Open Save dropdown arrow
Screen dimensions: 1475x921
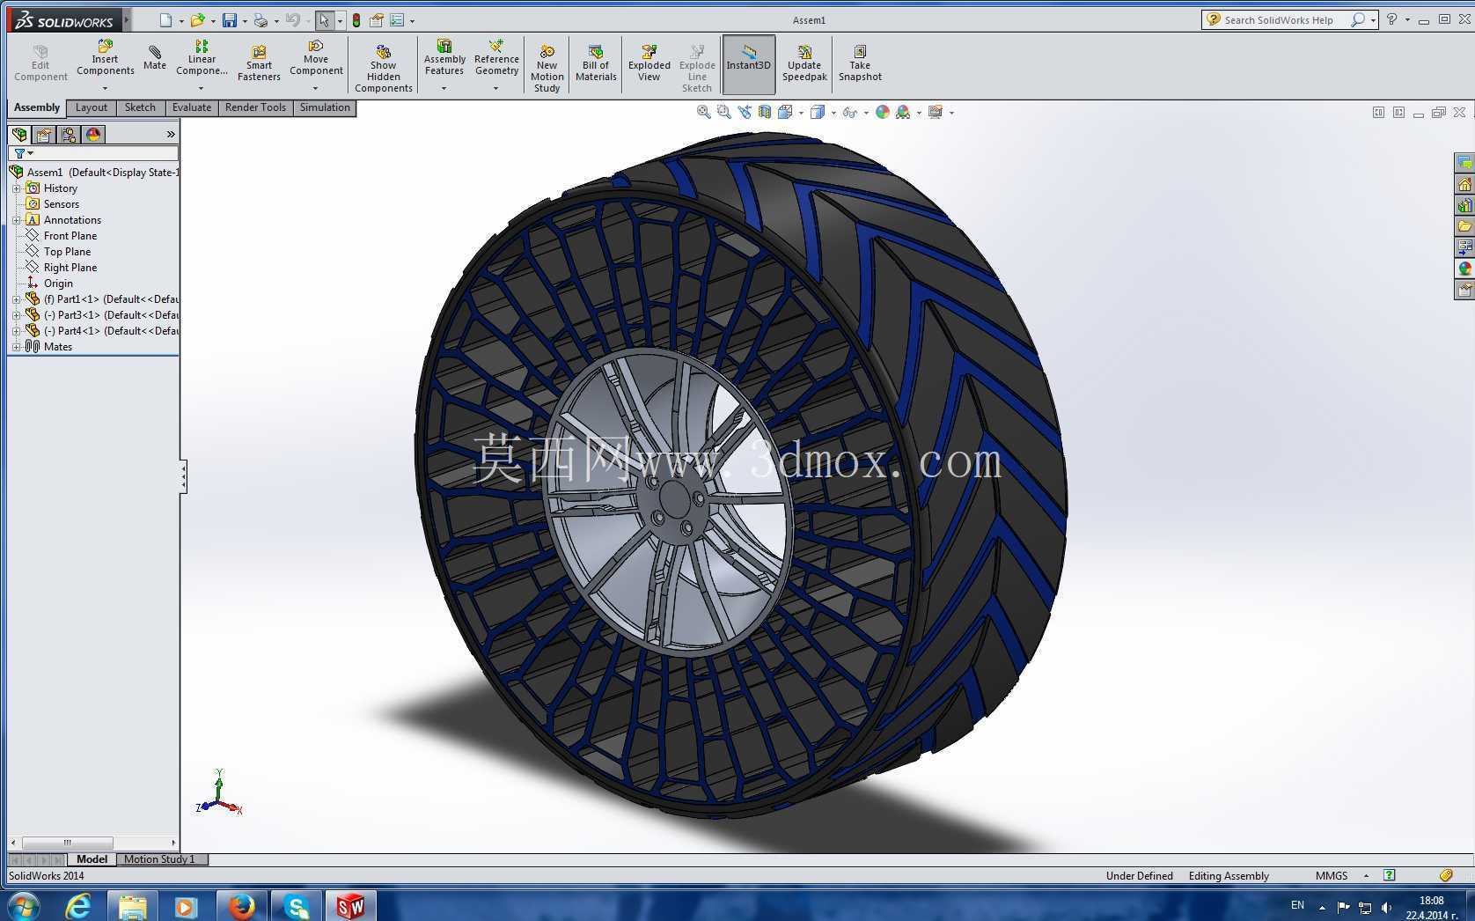(245, 20)
